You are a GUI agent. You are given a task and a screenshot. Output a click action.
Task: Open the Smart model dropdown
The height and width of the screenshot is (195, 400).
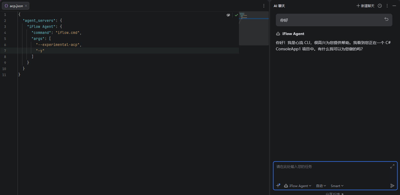coord(337,186)
